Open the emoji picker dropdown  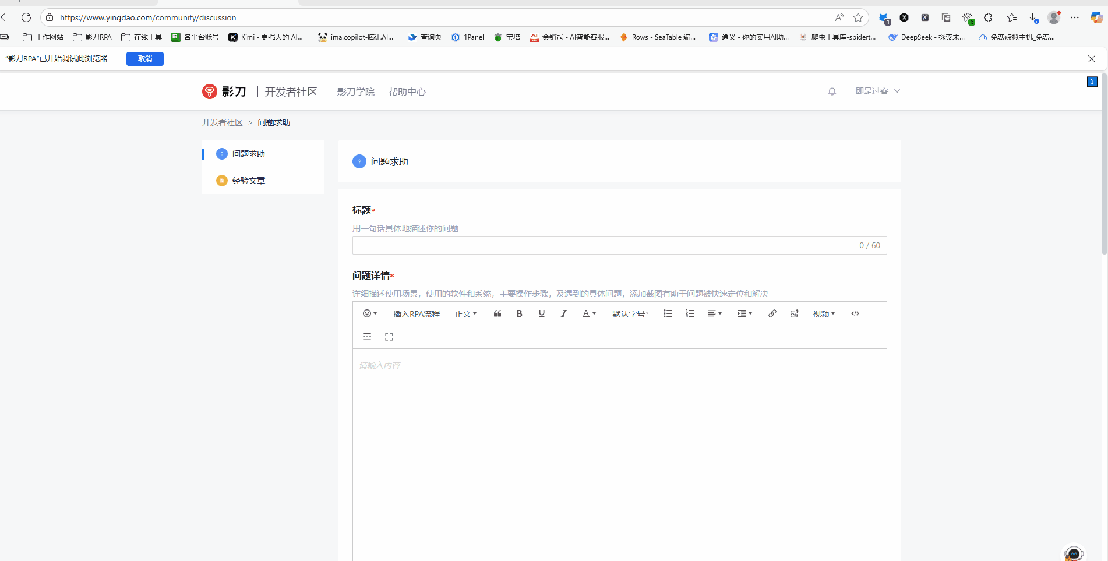pos(370,313)
